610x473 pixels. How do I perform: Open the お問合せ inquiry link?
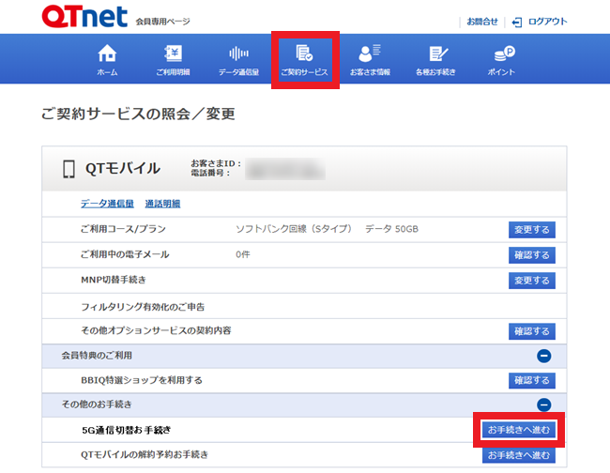tap(481, 21)
